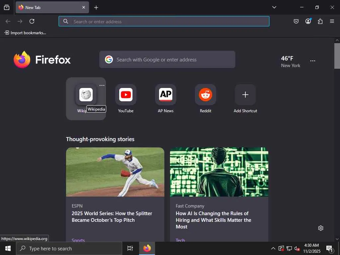Viewport: 340px width, 255px height.
Task: Click the security alert tray icon
Action: coord(281,248)
